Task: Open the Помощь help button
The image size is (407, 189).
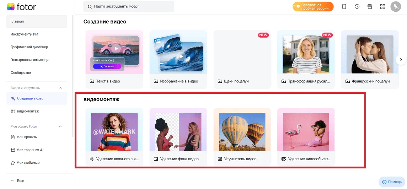Action: (392, 182)
